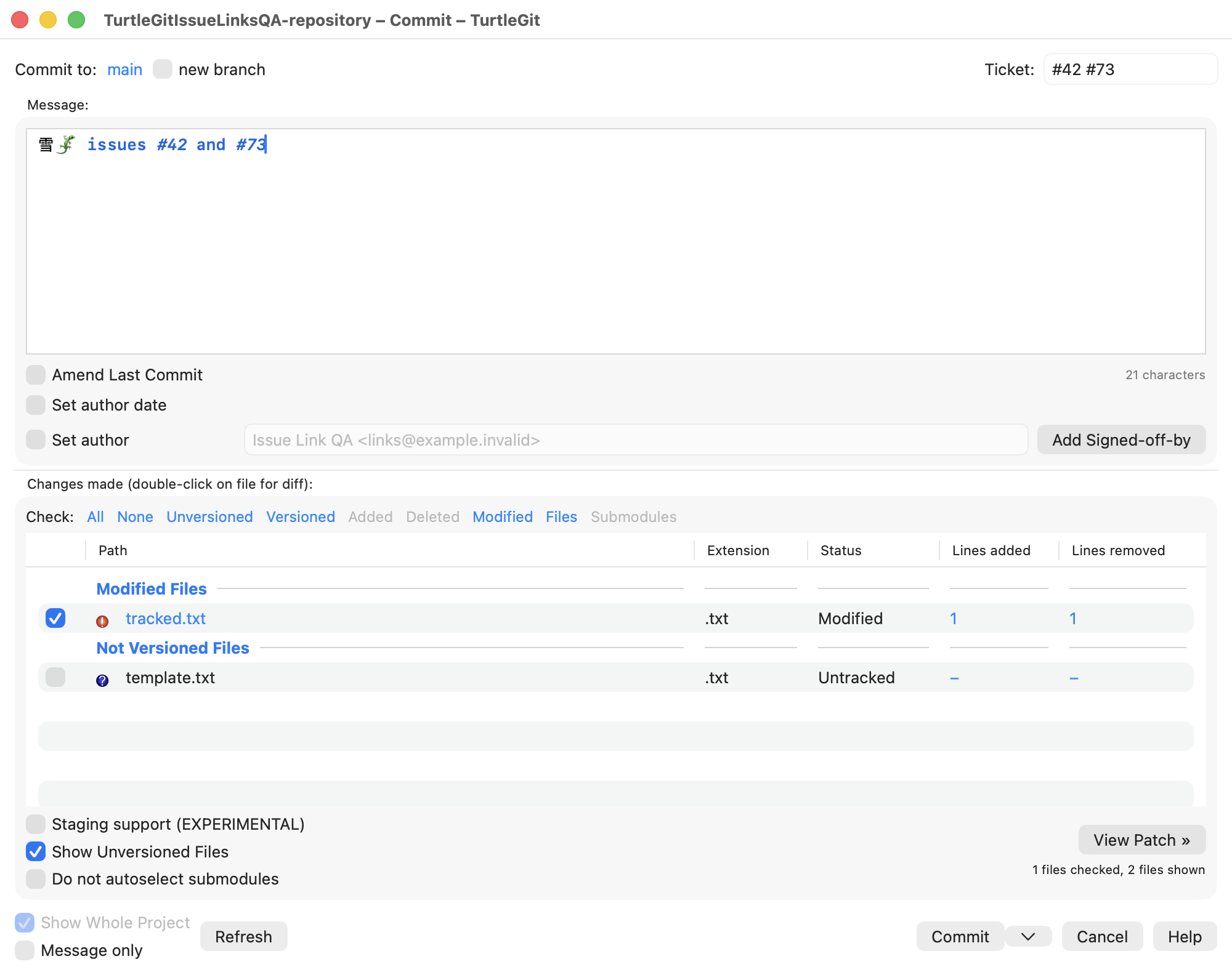
Task: Focus the Ticket input field
Action: coord(1131,70)
